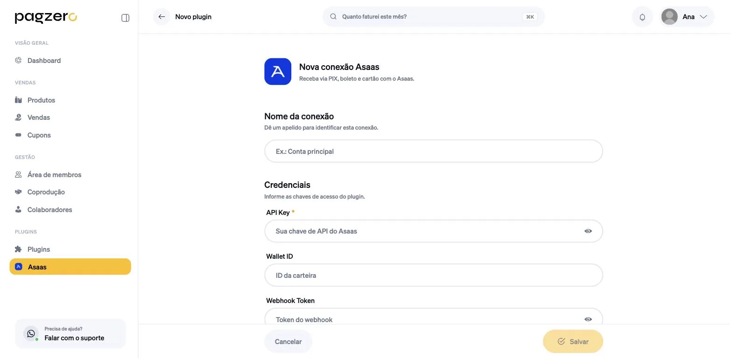Image resolution: width=732 pixels, height=358 pixels.
Task: Click the WhatsApp support icon
Action: point(31,334)
